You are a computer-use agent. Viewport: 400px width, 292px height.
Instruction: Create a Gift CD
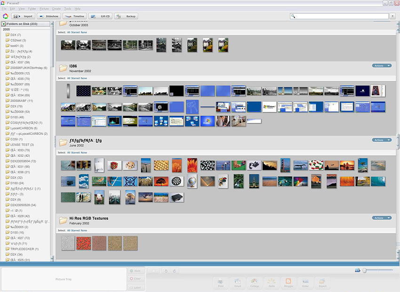(101, 16)
